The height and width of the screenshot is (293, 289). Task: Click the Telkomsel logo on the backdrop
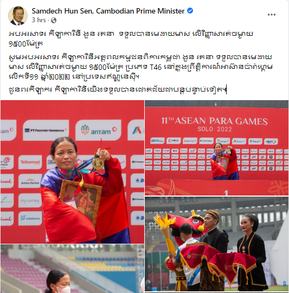(x=30, y=162)
